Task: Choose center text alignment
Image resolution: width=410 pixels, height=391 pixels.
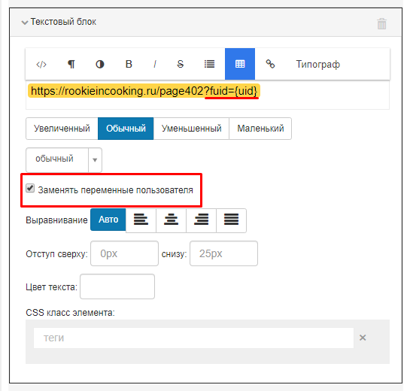Action: pos(171,220)
